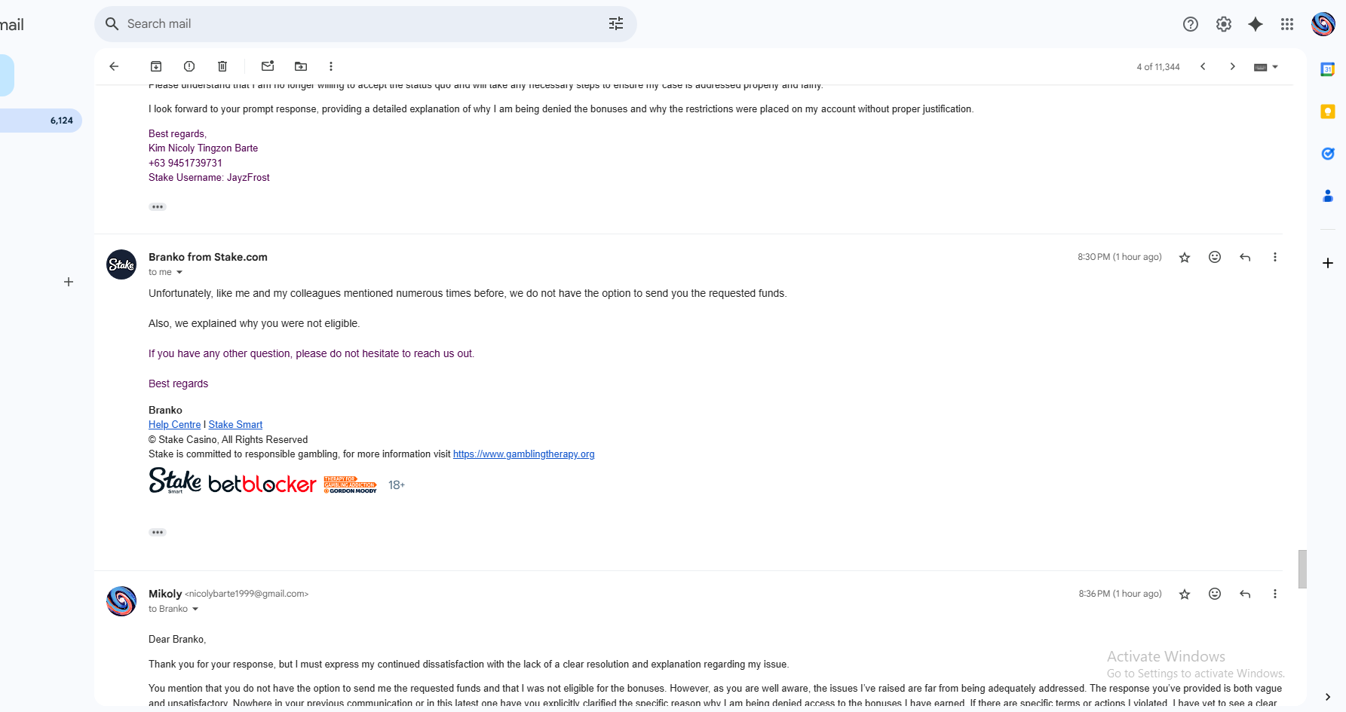Click the conversation vertical scrollbar thumb
Screen dimensions: 1346x712
(1302, 569)
